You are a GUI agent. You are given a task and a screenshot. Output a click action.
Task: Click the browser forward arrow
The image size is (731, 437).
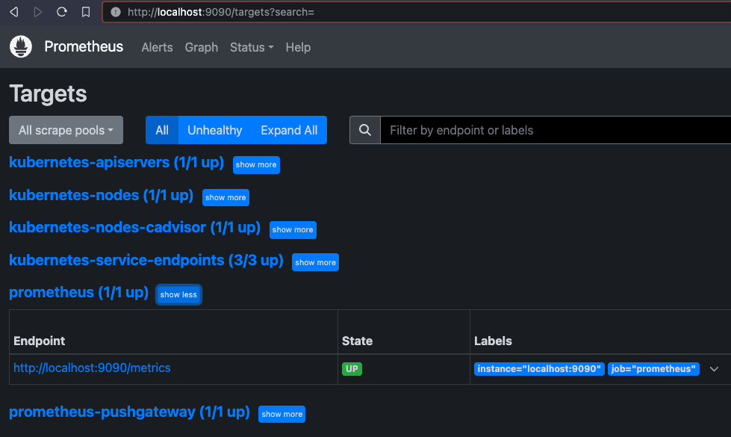tap(37, 12)
